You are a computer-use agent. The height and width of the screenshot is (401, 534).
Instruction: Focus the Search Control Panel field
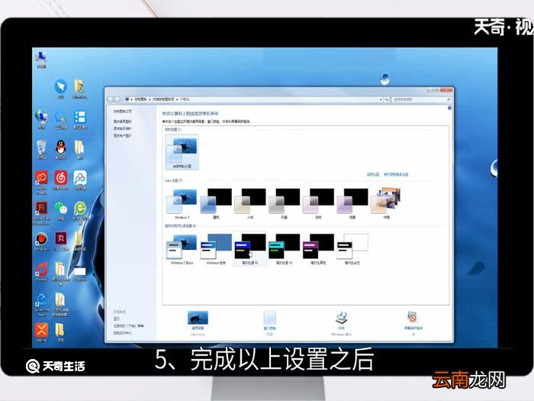(421, 99)
